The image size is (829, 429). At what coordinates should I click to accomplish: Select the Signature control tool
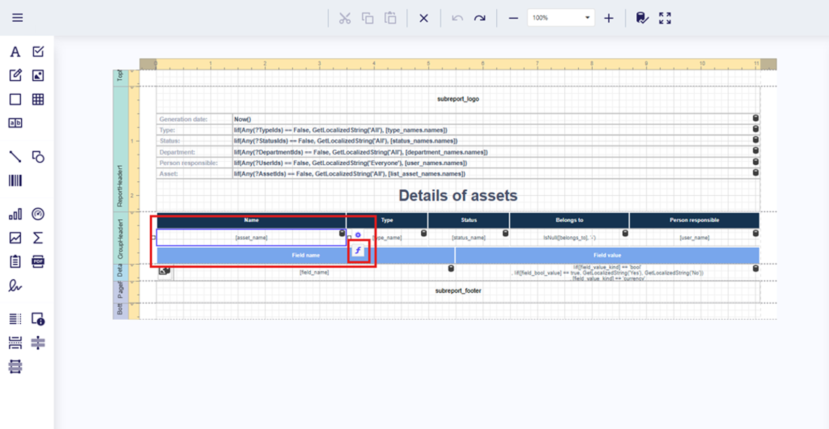tap(15, 285)
